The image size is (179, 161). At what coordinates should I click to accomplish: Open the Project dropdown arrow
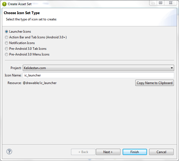[x=172, y=68]
